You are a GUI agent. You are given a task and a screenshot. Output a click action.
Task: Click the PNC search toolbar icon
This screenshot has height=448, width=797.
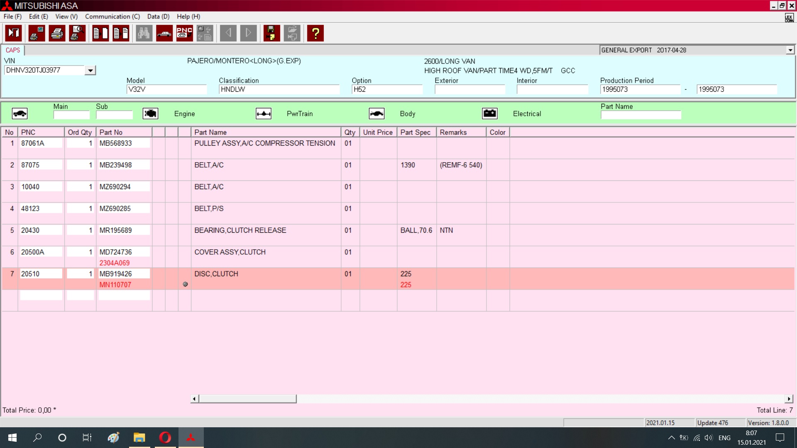[184, 33]
